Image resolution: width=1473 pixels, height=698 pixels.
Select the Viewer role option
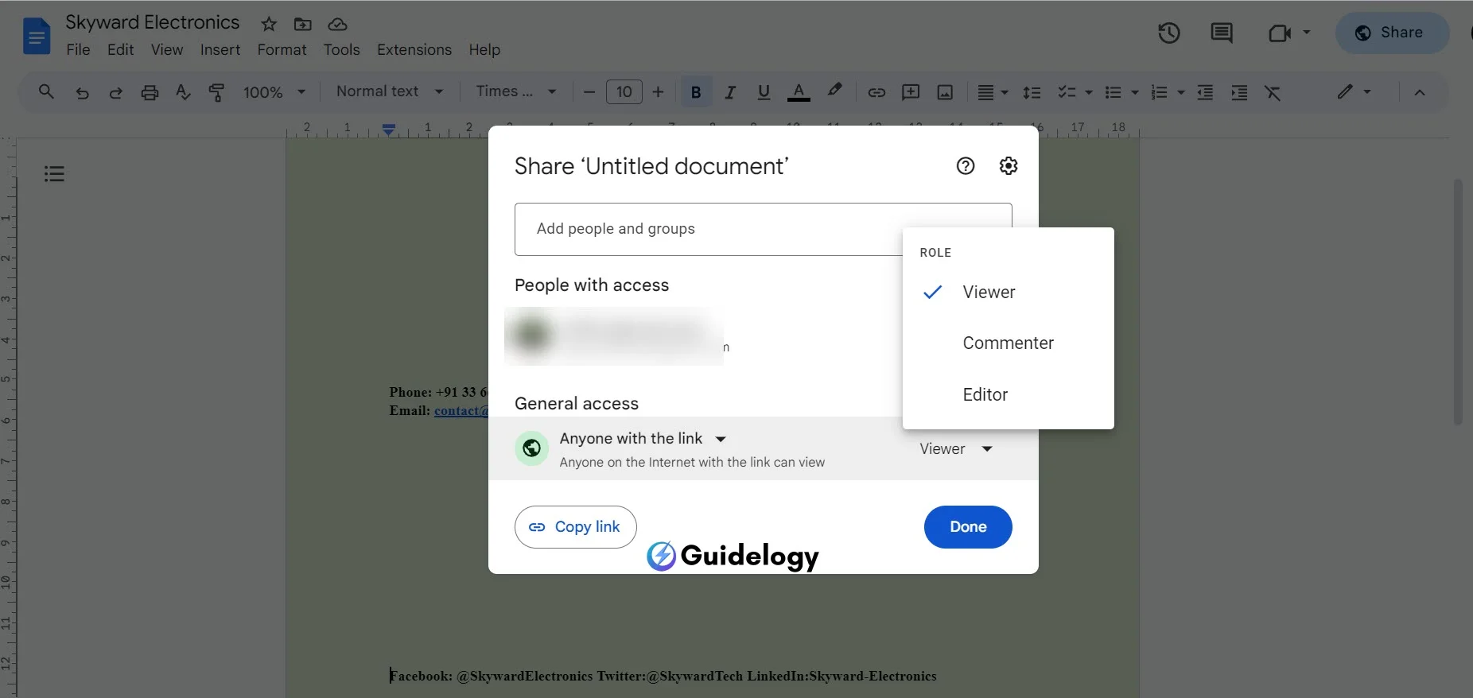1008,292
